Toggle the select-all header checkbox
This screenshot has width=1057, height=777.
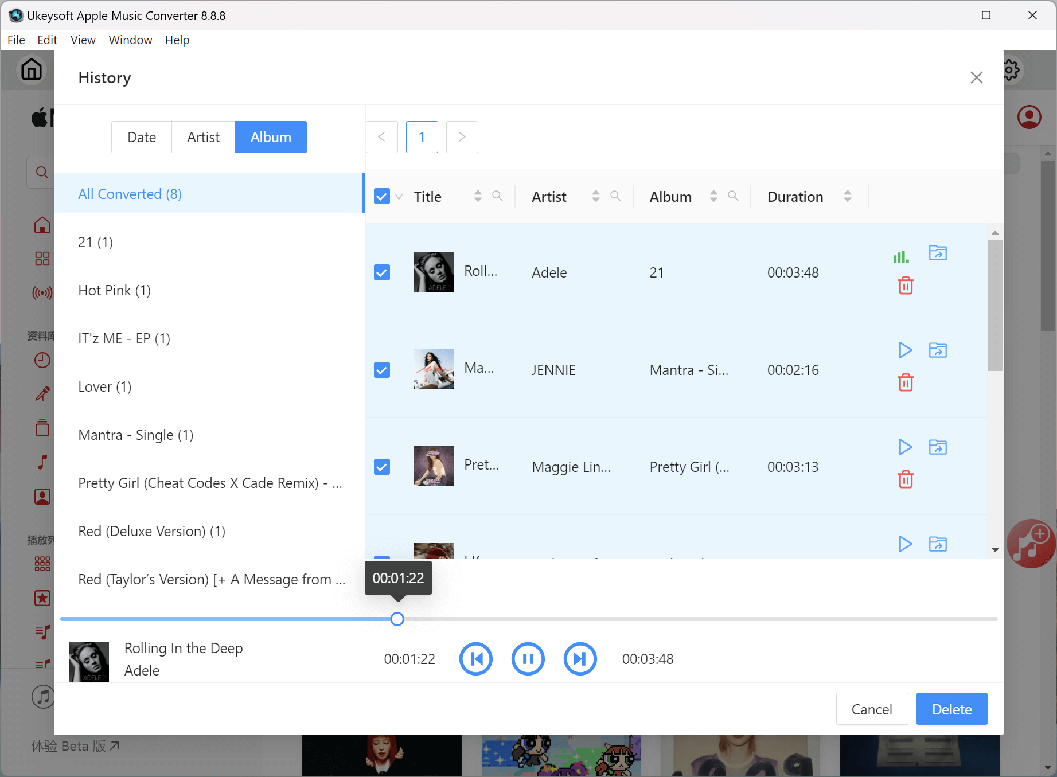(382, 197)
